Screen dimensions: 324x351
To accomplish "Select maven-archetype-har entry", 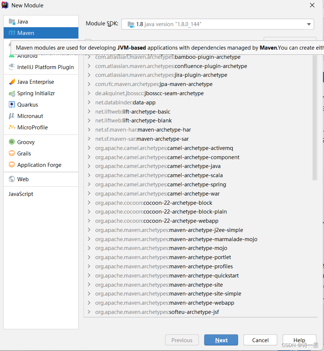I will tap(143, 130).
